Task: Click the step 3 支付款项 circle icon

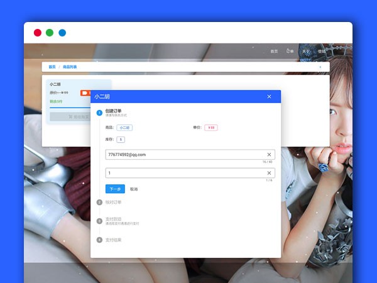Action: pos(99,221)
